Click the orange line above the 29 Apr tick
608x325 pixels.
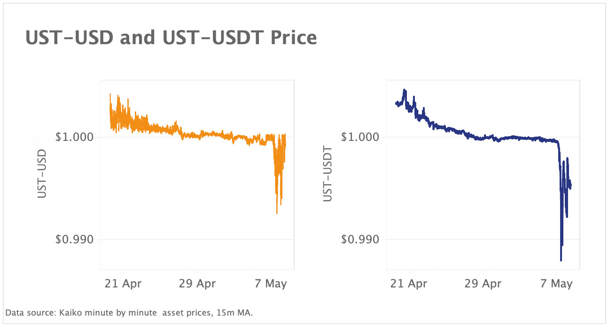(197, 135)
